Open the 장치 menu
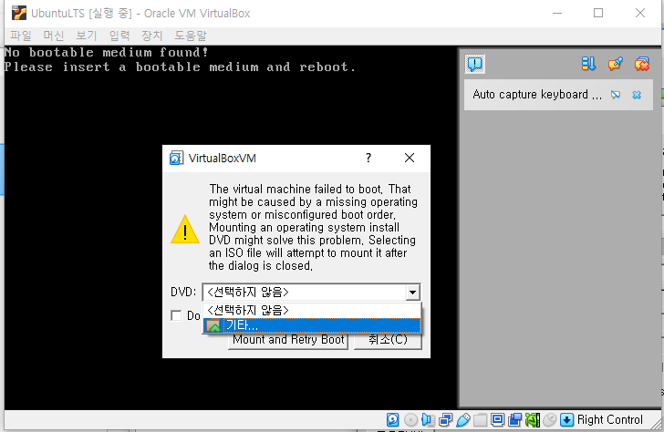The image size is (664, 432). click(x=152, y=36)
